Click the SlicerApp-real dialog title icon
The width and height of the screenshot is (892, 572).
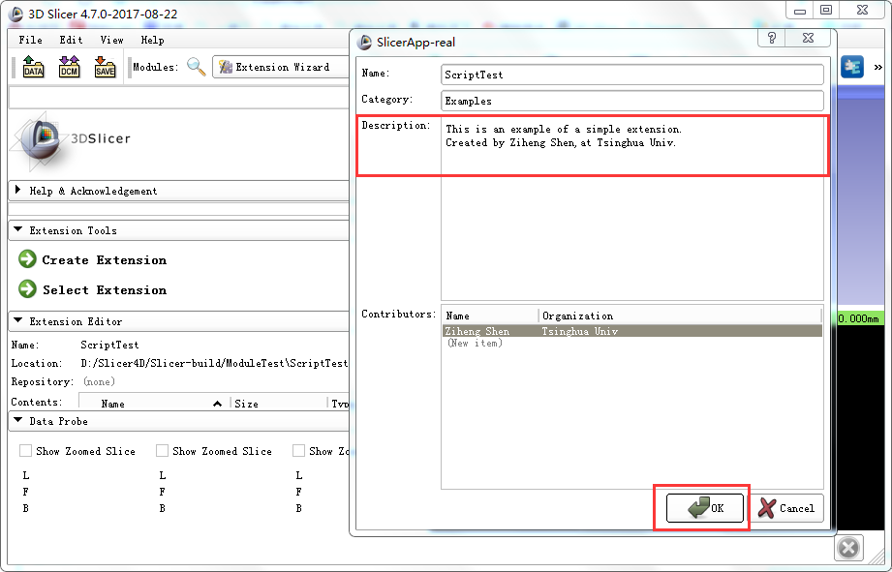[364, 42]
